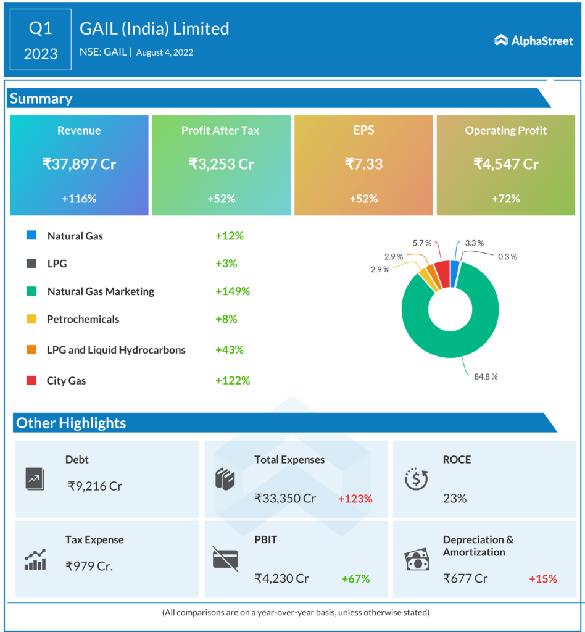Screen dimensions: 585x632
Task: Click the Petrochemicals yellow legend swatch
Action: tap(31, 319)
